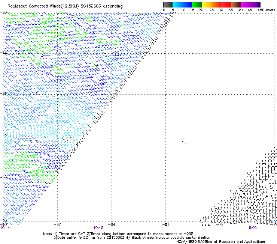Click the cyan-to-blue 5–15 knots legend segment
This screenshot has height=244, width=277.
[x=182, y=5]
